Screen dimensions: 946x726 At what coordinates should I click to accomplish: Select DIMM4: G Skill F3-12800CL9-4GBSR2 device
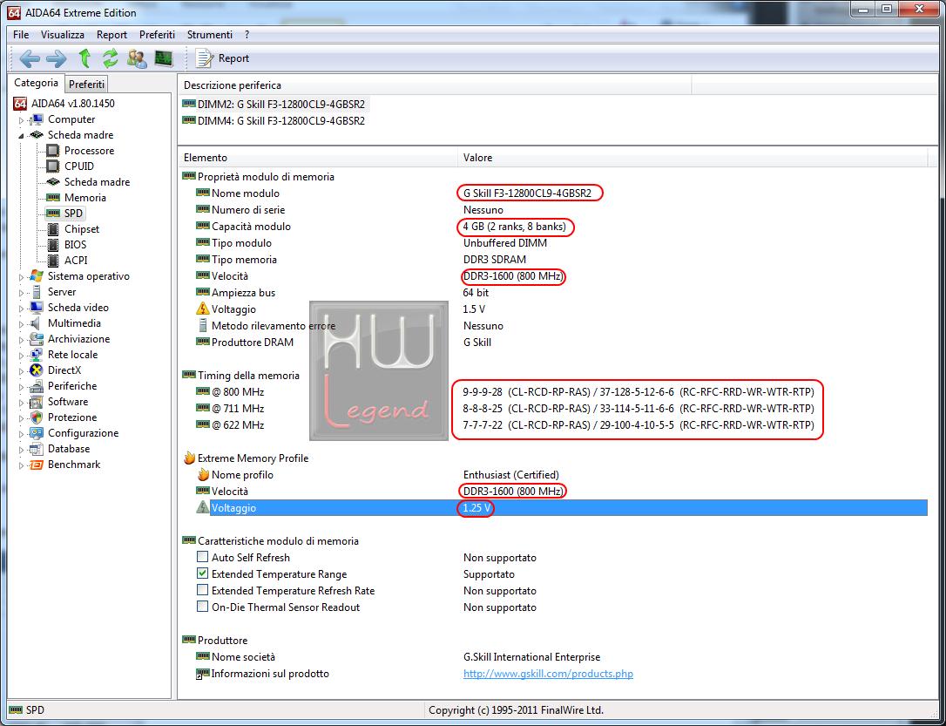point(275,120)
